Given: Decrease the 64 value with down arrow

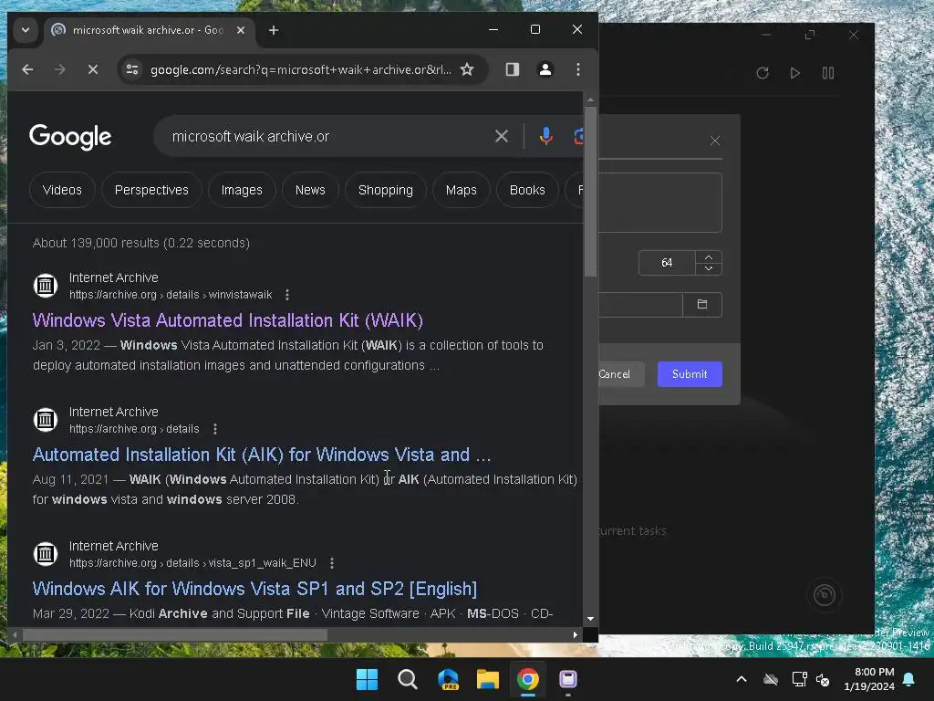Looking at the screenshot, I should point(709,269).
